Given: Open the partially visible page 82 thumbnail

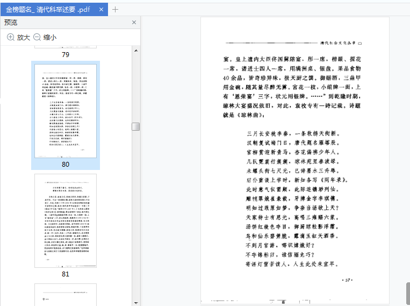Looking at the screenshot, I should coord(66,295).
